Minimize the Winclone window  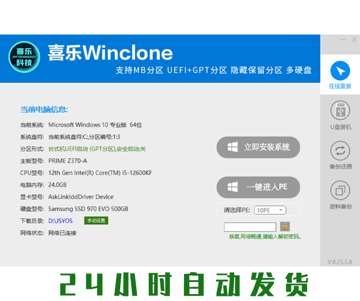click(343, 40)
